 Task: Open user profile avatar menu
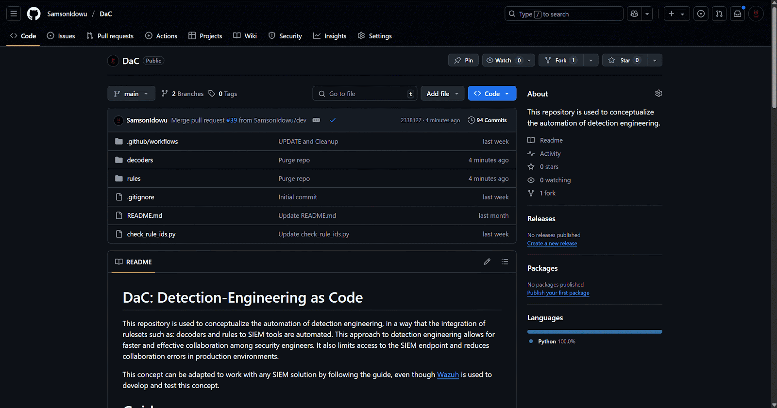(756, 14)
